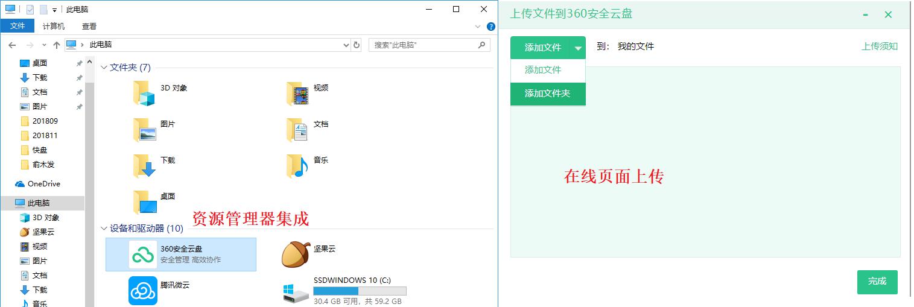
Task: Open the address bar history dropdown
Action: tap(346, 45)
